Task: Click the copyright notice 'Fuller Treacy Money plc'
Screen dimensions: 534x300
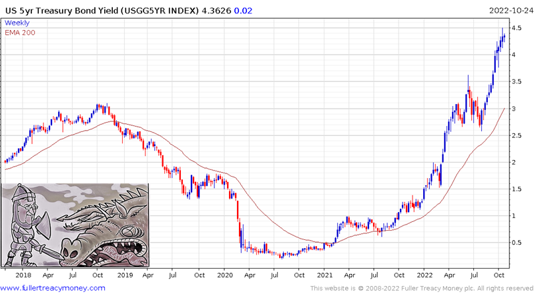Action: [x=437, y=289]
